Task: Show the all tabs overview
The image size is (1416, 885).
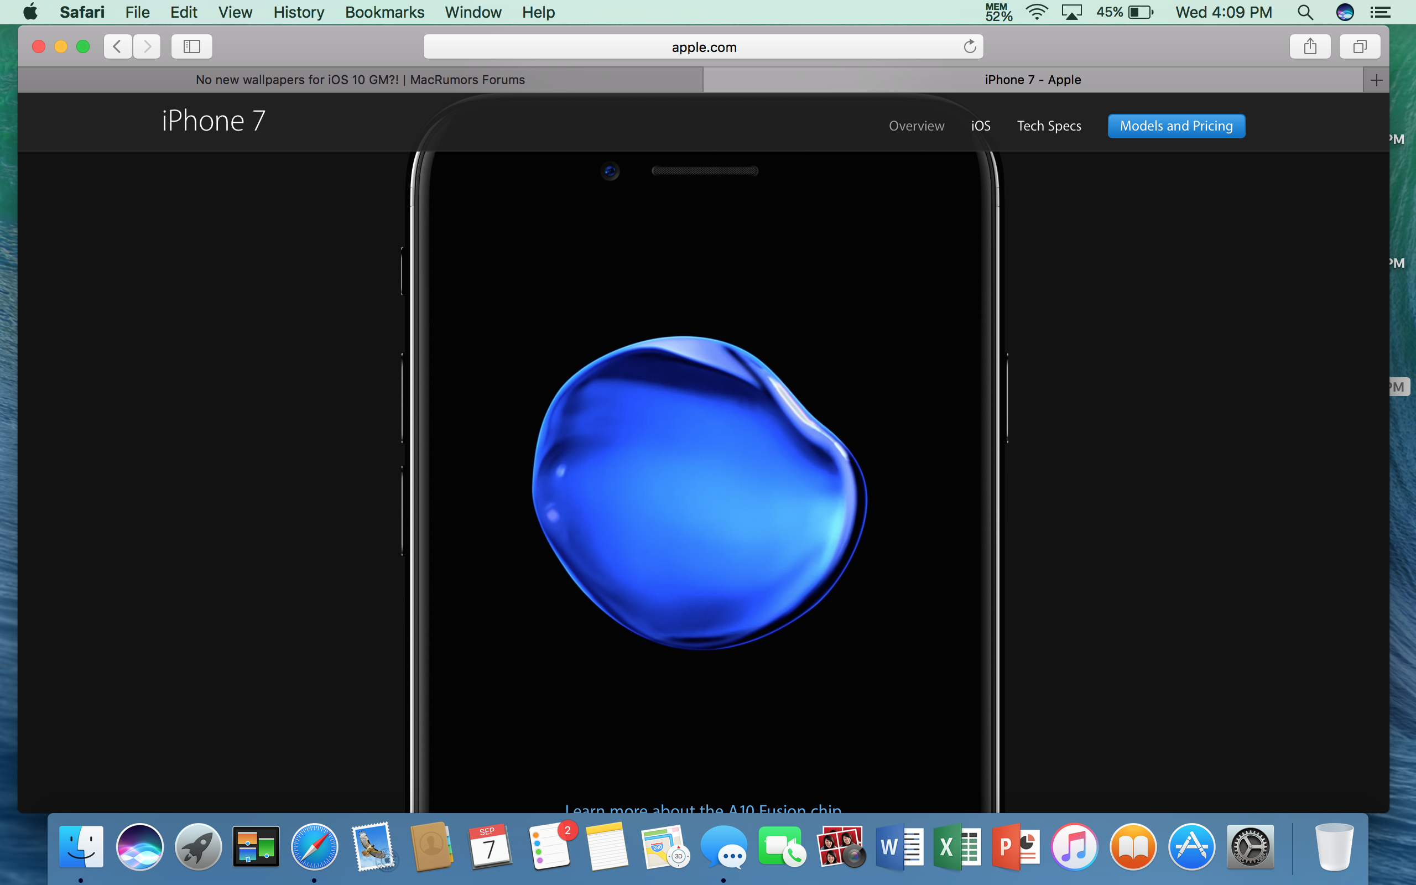Action: point(1359,46)
